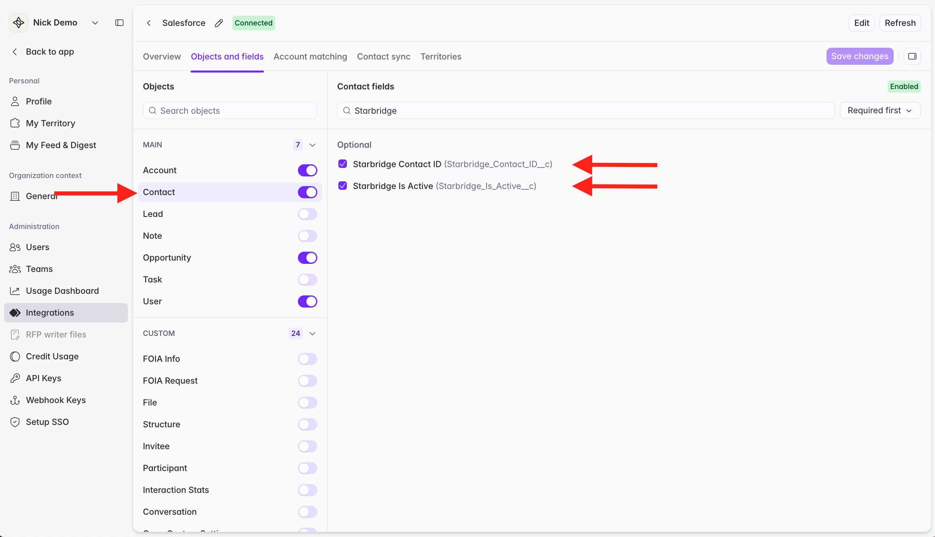Click the Refresh button
The height and width of the screenshot is (537, 935).
point(900,23)
